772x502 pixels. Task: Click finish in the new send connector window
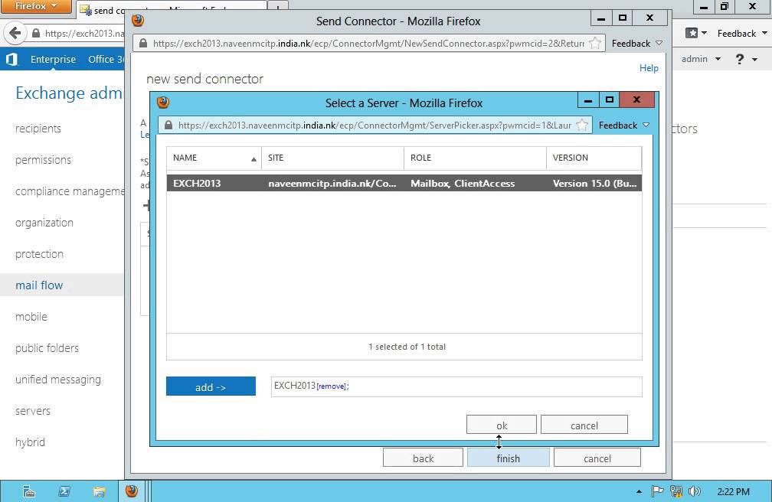click(508, 458)
